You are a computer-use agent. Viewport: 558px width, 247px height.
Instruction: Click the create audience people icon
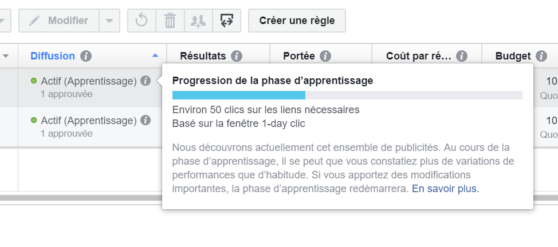(198, 21)
